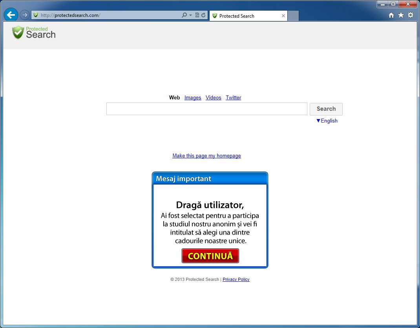Click the Protected Search logo
This screenshot has width=420, height=328.
(34, 33)
